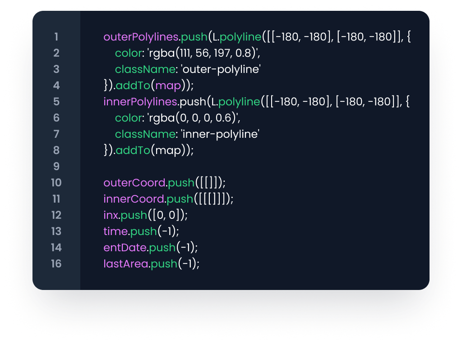Click line number 12 in the gutter
Viewport: 462px width, 344px height.
(56, 215)
